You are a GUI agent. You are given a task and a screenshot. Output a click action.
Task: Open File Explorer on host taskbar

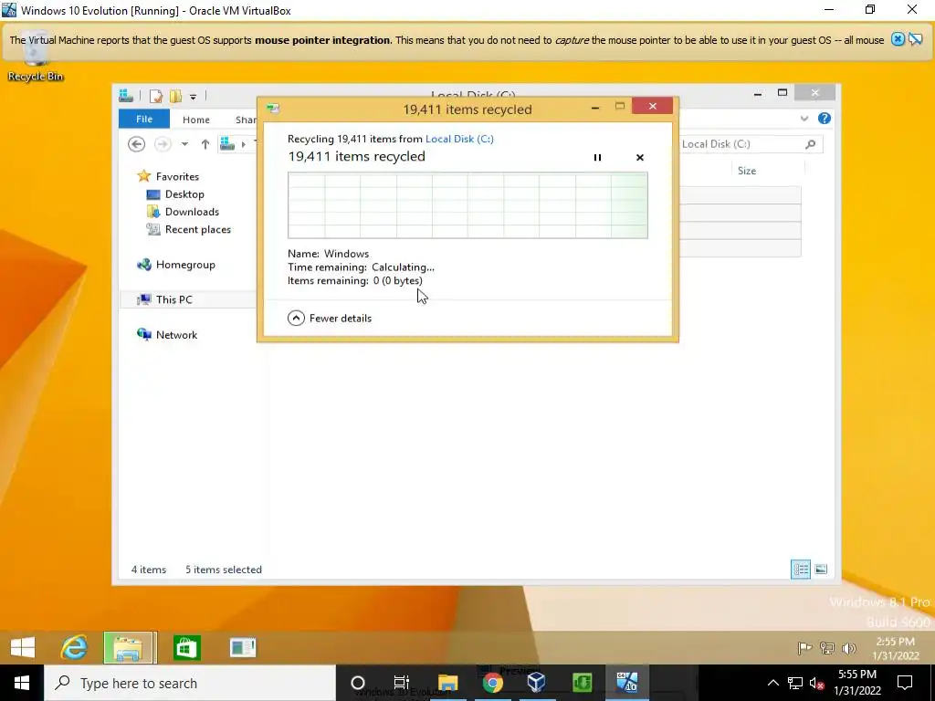(x=447, y=683)
